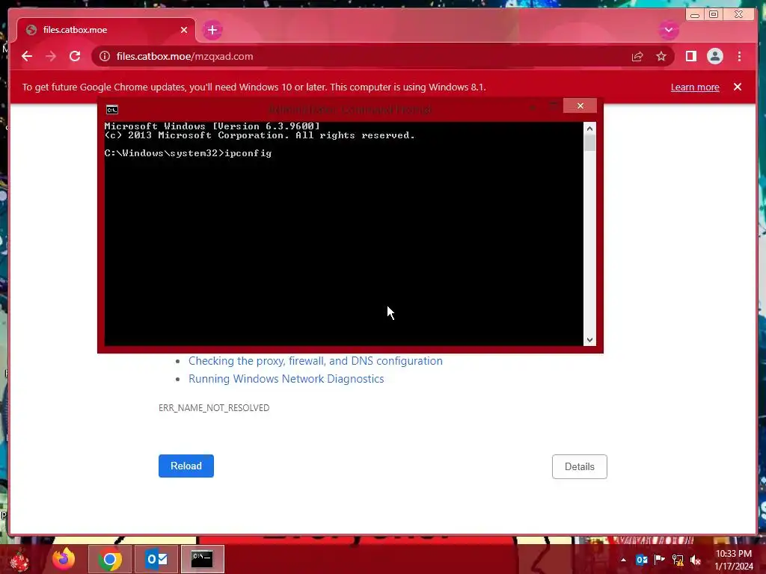Click the Command Prompt scrollbar down arrow
Image resolution: width=766 pixels, height=574 pixels.
pyautogui.click(x=589, y=340)
